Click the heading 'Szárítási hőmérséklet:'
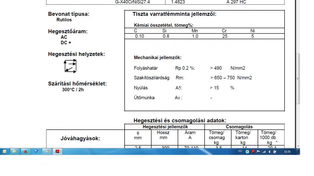The width and height of the screenshot is (314, 176). 77,84
